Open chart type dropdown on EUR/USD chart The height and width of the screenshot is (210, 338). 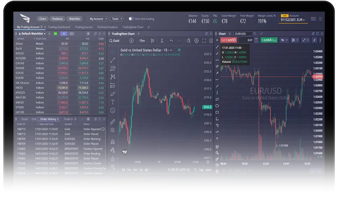coord(294,40)
